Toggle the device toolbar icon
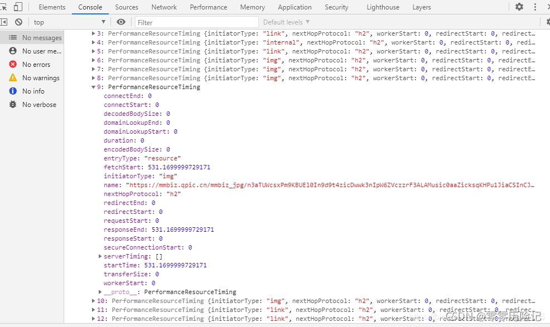The width and height of the screenshot is (550, 327). point(18,7)
